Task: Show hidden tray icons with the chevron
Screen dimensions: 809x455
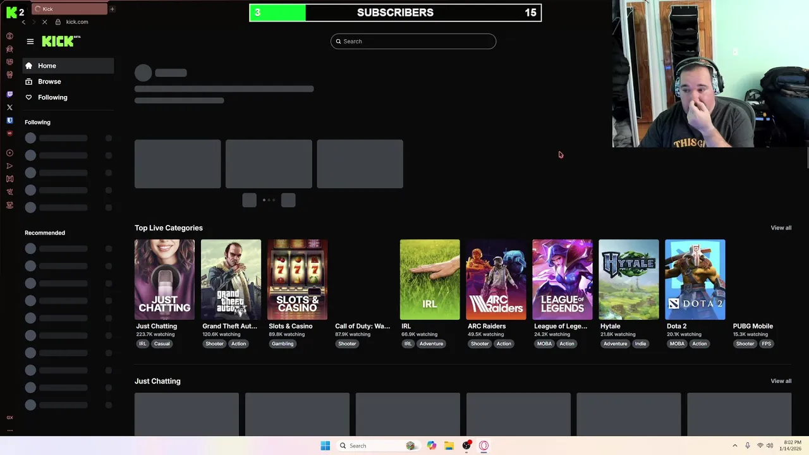Action: 734,446
